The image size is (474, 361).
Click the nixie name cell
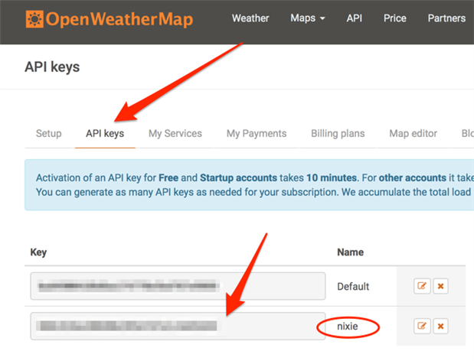348,327
